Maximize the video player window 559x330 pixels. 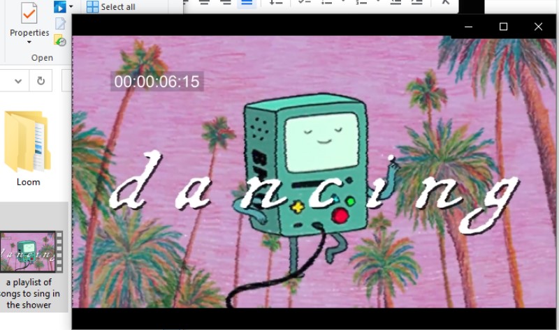503,27
